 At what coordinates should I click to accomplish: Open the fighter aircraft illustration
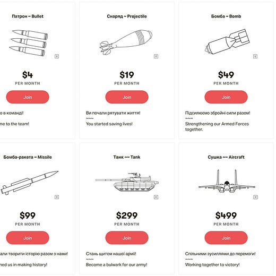227,181
